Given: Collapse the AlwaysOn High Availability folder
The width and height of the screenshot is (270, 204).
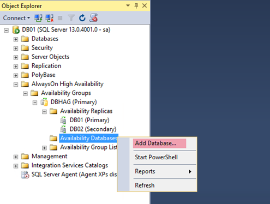Looking at the screenshot, I should pyautogui.click(x=16, y=85).
